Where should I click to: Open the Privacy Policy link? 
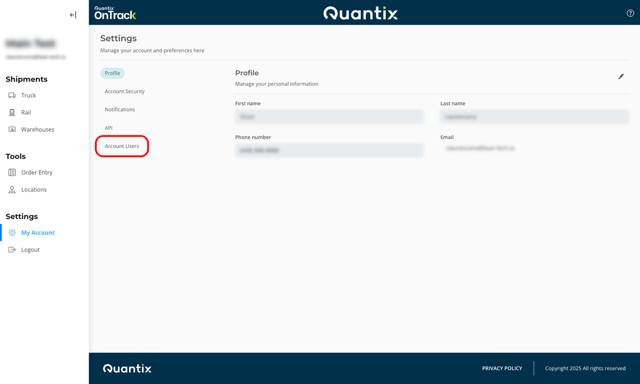502,368
